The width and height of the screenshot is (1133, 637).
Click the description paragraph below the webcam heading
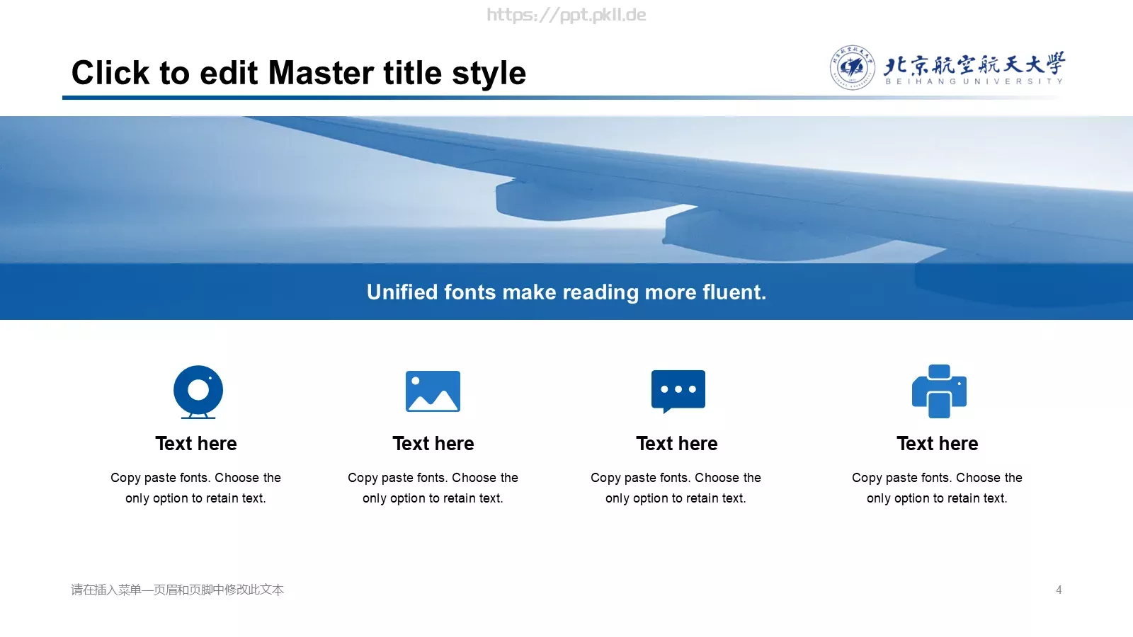coord(196,488)
